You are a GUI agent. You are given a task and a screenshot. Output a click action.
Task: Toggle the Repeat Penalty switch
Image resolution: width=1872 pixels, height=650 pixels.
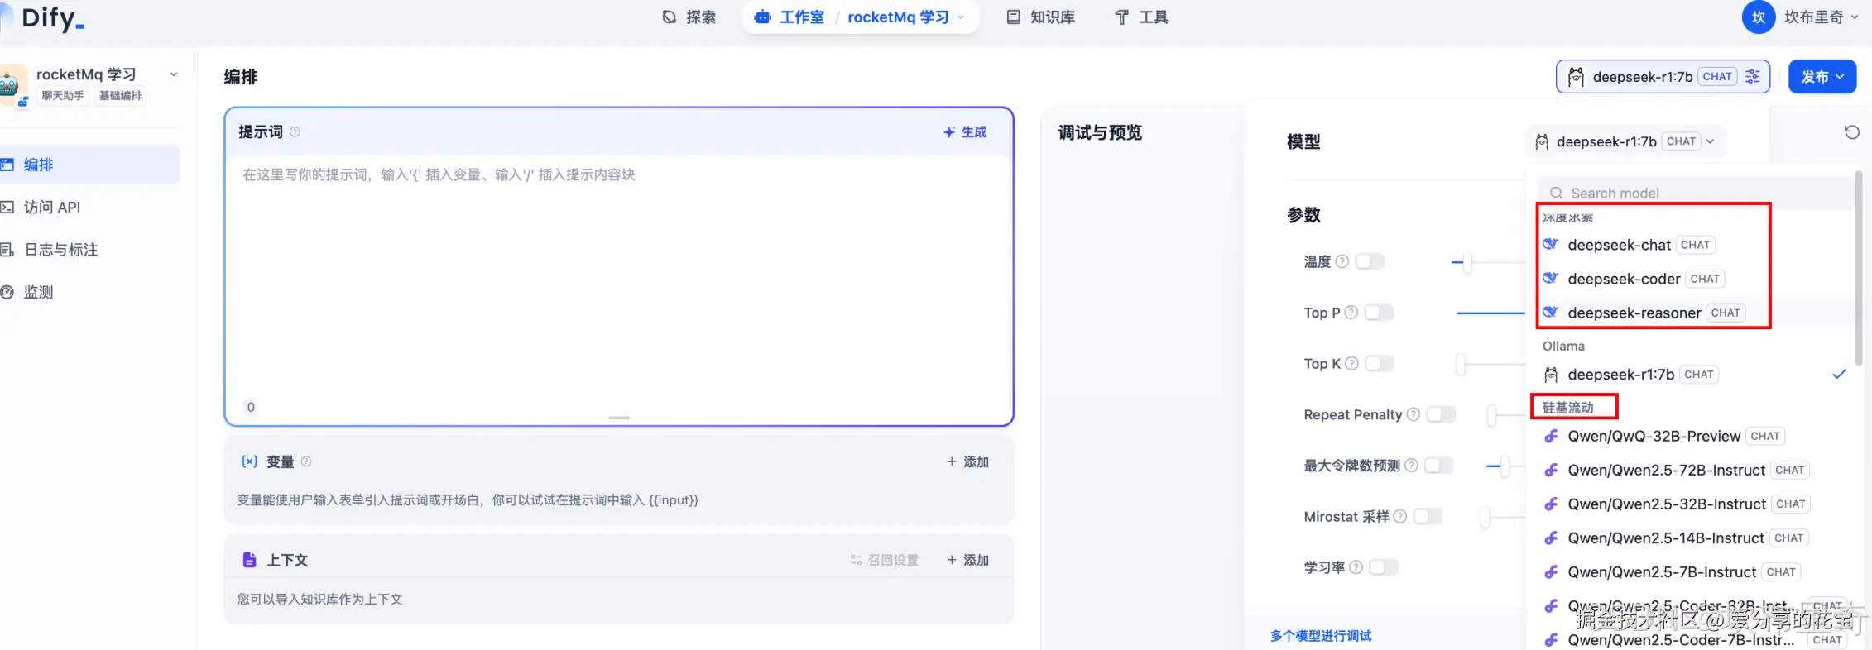1441,414
